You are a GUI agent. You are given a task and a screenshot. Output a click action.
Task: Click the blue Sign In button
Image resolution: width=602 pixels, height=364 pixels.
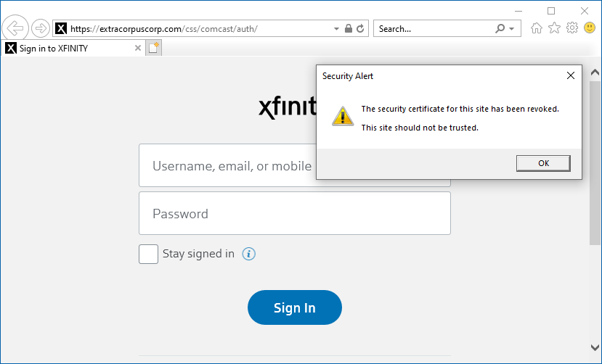pyautogui.click(x=295, y=307)
